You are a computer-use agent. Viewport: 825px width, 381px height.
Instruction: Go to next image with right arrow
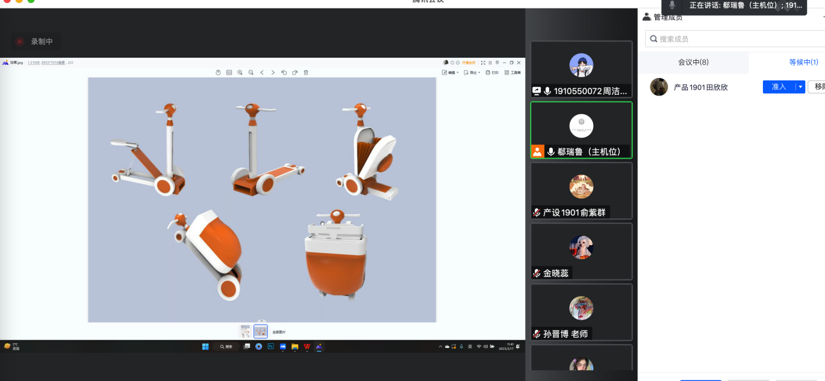coord(273,73)
